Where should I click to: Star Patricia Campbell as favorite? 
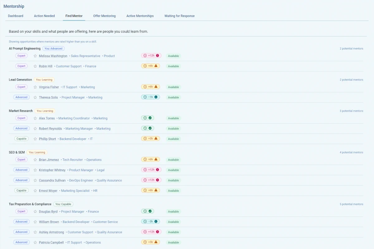coord(35,242)
